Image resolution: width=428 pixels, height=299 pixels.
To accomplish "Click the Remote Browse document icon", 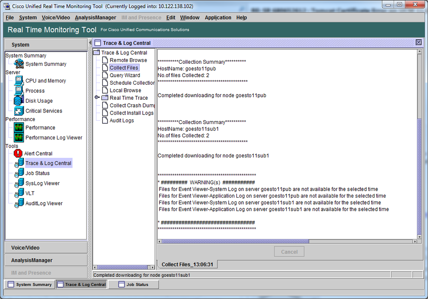I will tap(105, 60).
